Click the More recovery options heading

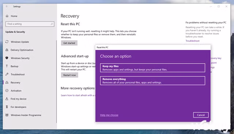78,88
